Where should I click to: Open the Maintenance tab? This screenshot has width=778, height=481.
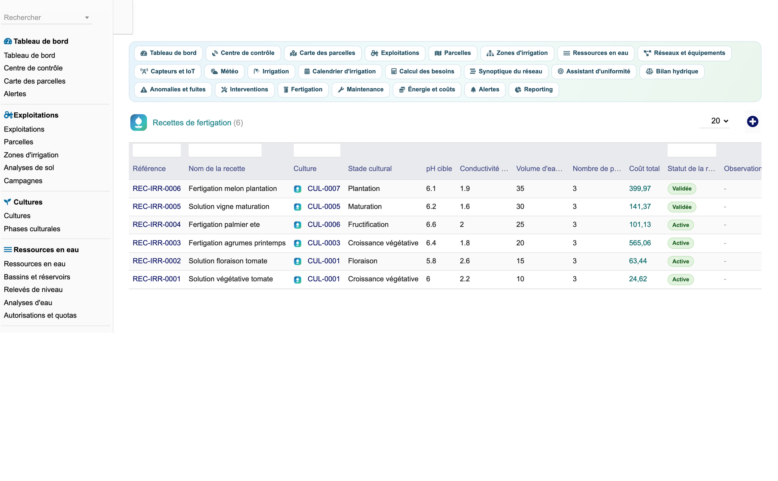tap(361, 89)
